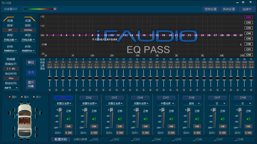Mute the CH5 speaker icon
257x144 pixels.
[171, 119]
